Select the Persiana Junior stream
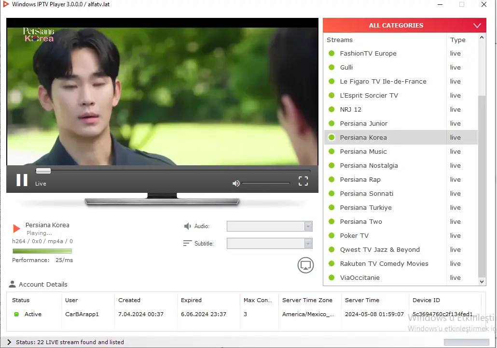 tap(400, 123)
